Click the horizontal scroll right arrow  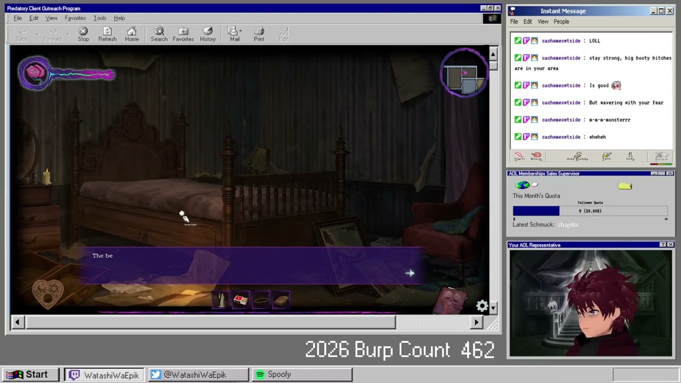pos(476,322)
